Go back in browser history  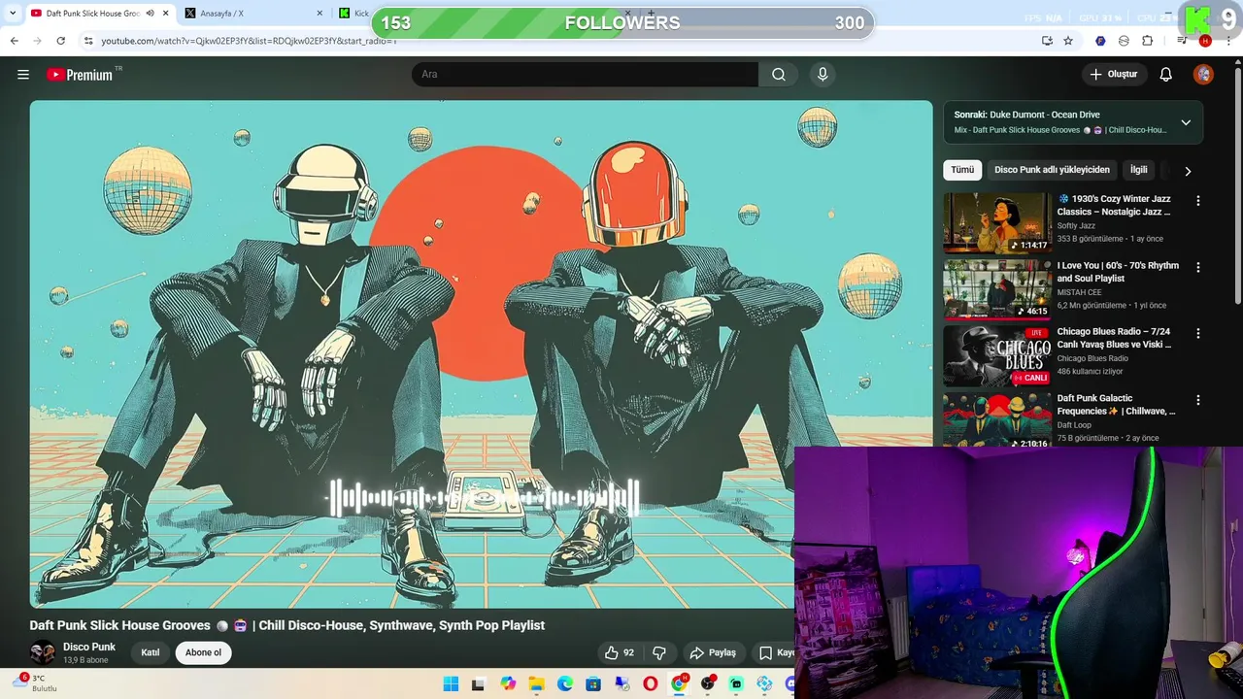(14, 41)
